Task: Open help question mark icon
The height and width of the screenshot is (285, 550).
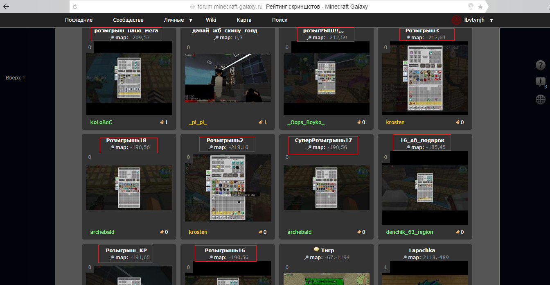Action: click(540, 65)
